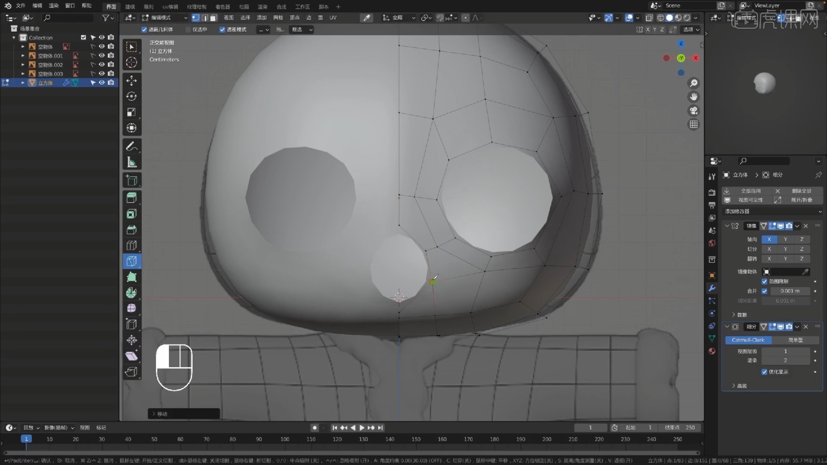The width and height of the screenshot is (827, 465).
Task: Click the zoom view magnifier gizmo
Action: pos(693,83)
